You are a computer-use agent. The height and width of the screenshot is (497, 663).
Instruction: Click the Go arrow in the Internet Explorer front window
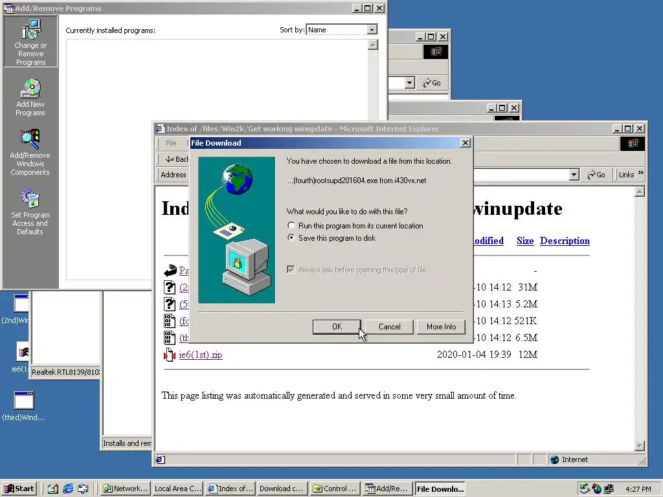click(596, 175)
